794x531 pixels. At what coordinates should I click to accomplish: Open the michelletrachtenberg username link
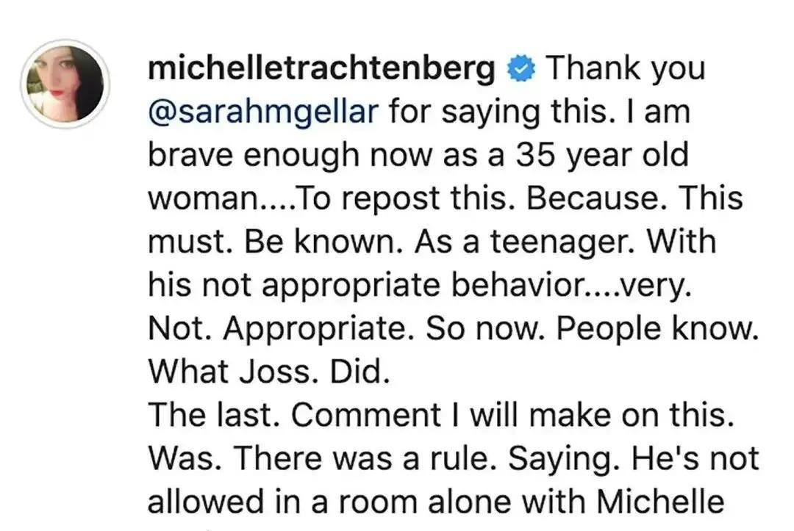click(322, 69)
